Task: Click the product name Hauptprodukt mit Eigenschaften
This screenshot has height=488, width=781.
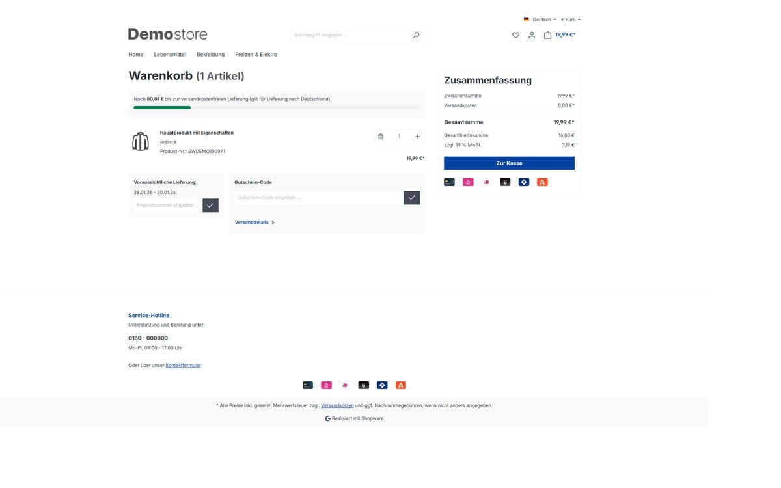Action: point(197,133)
